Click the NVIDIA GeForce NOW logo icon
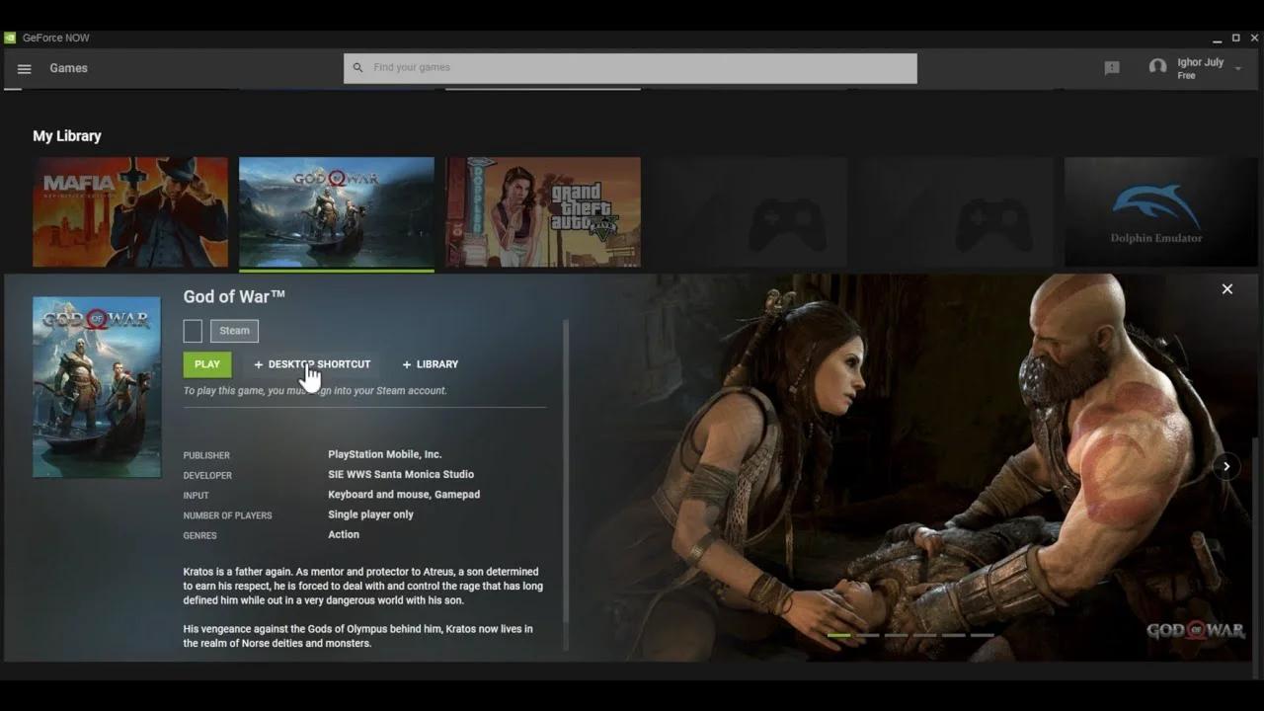This screenshot has width=1264, height=711. pyautogui.click(x=10, y=38)
